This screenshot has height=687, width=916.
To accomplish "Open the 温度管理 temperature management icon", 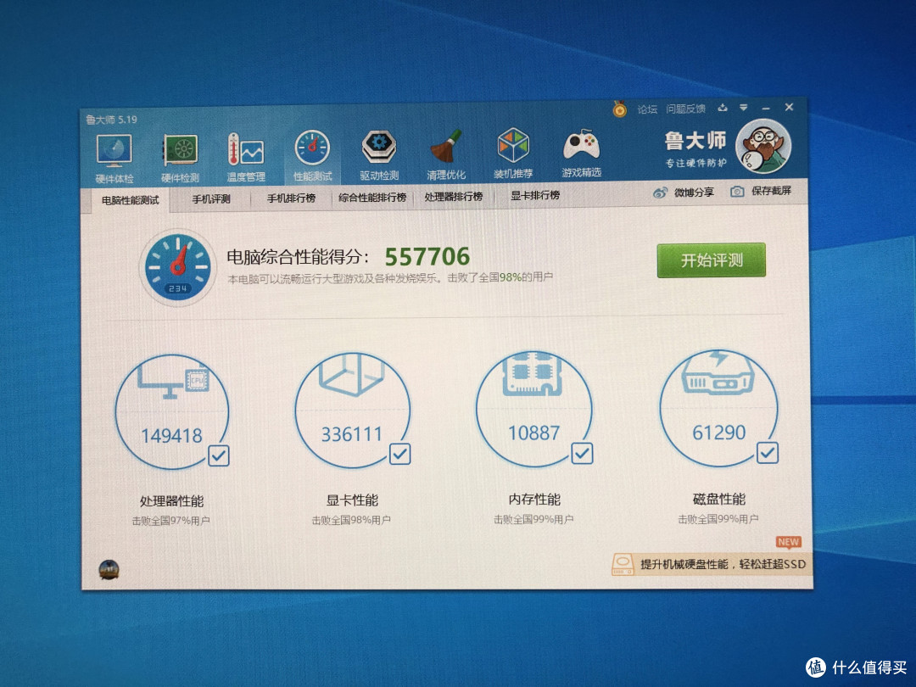I will point(246,157).
